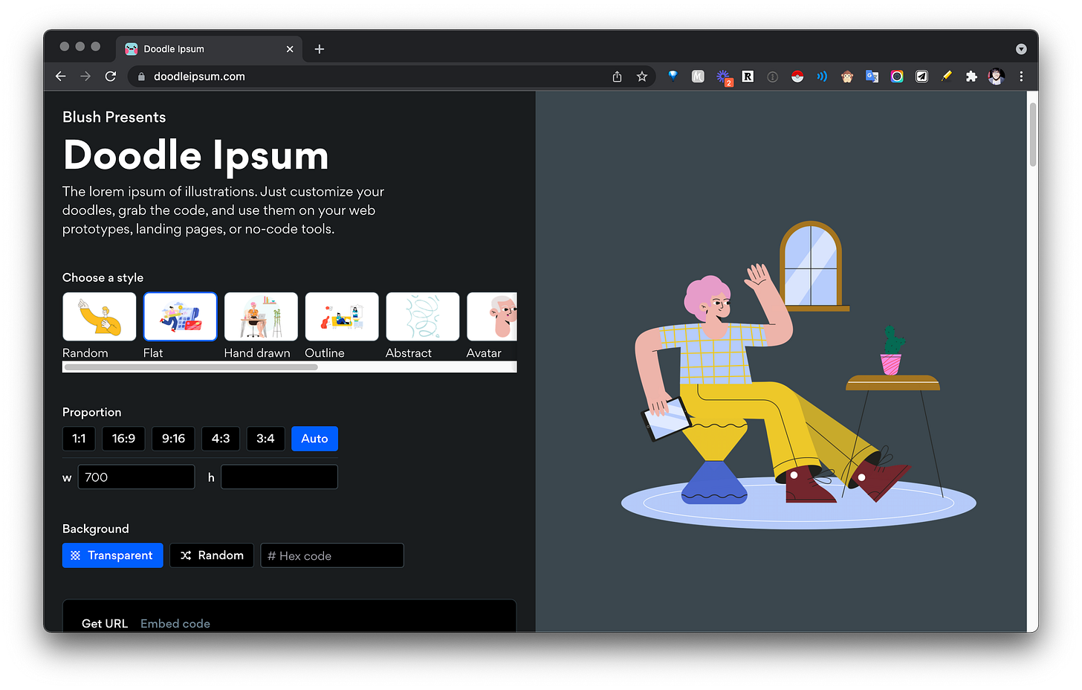Open the Pokeball extension icon
Viewport: 1082px width, 690px height.
point(797,76)
